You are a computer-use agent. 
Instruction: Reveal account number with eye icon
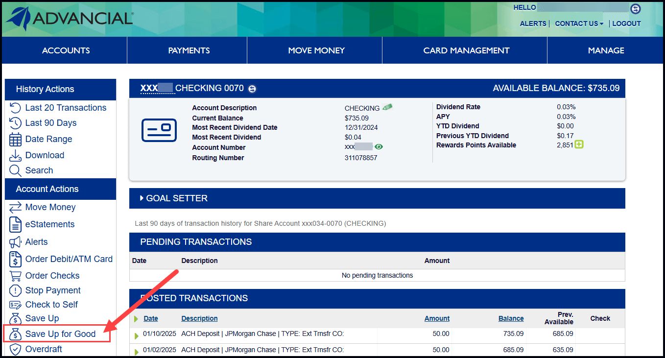379,147
